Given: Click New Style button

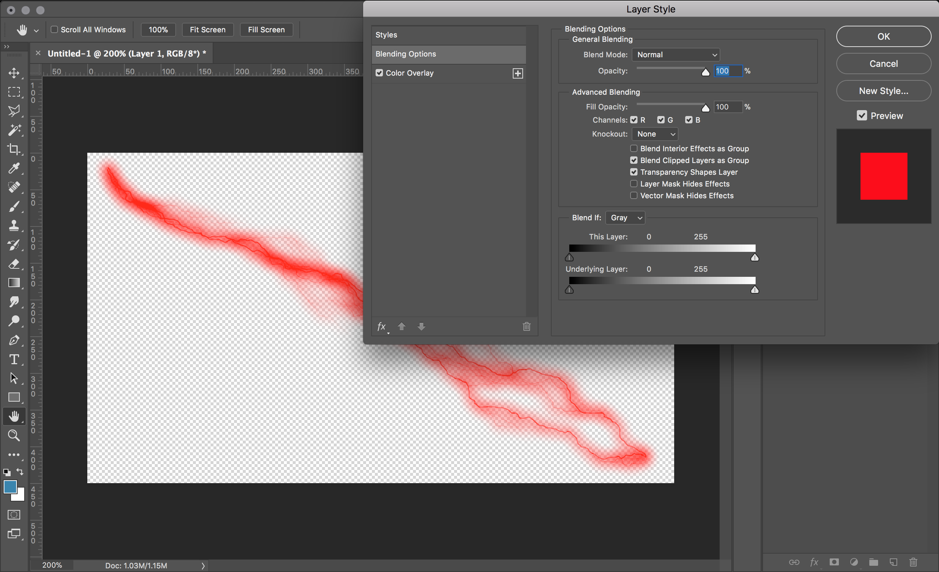Looking at the screenshot, I should click(883, 91).
